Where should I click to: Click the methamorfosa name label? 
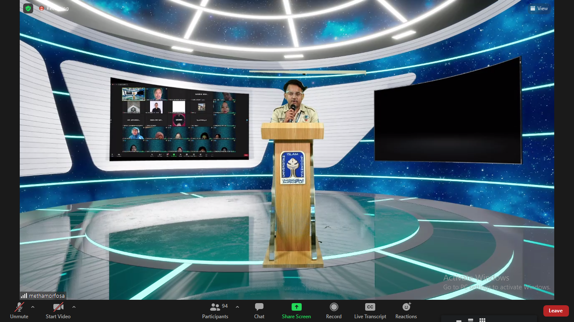pos(47,296)
